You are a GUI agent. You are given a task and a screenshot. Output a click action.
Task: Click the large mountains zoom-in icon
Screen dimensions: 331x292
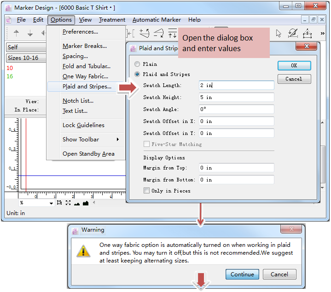coord(85,203)
